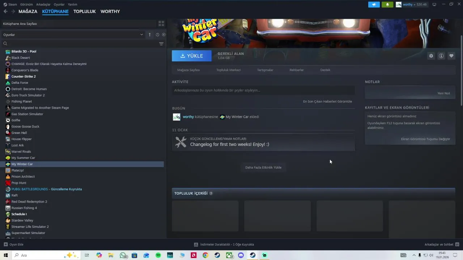Open Topluluk Merkezi for the game

[229, 70]
